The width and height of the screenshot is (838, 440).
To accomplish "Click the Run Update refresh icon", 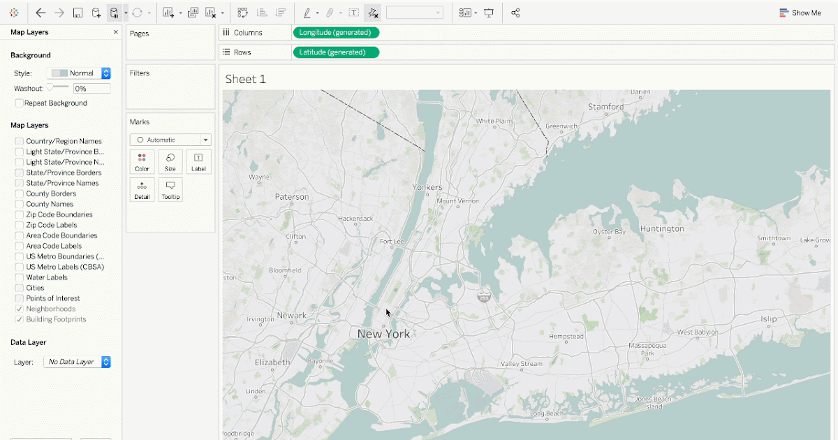I will (x=137, y=13).
